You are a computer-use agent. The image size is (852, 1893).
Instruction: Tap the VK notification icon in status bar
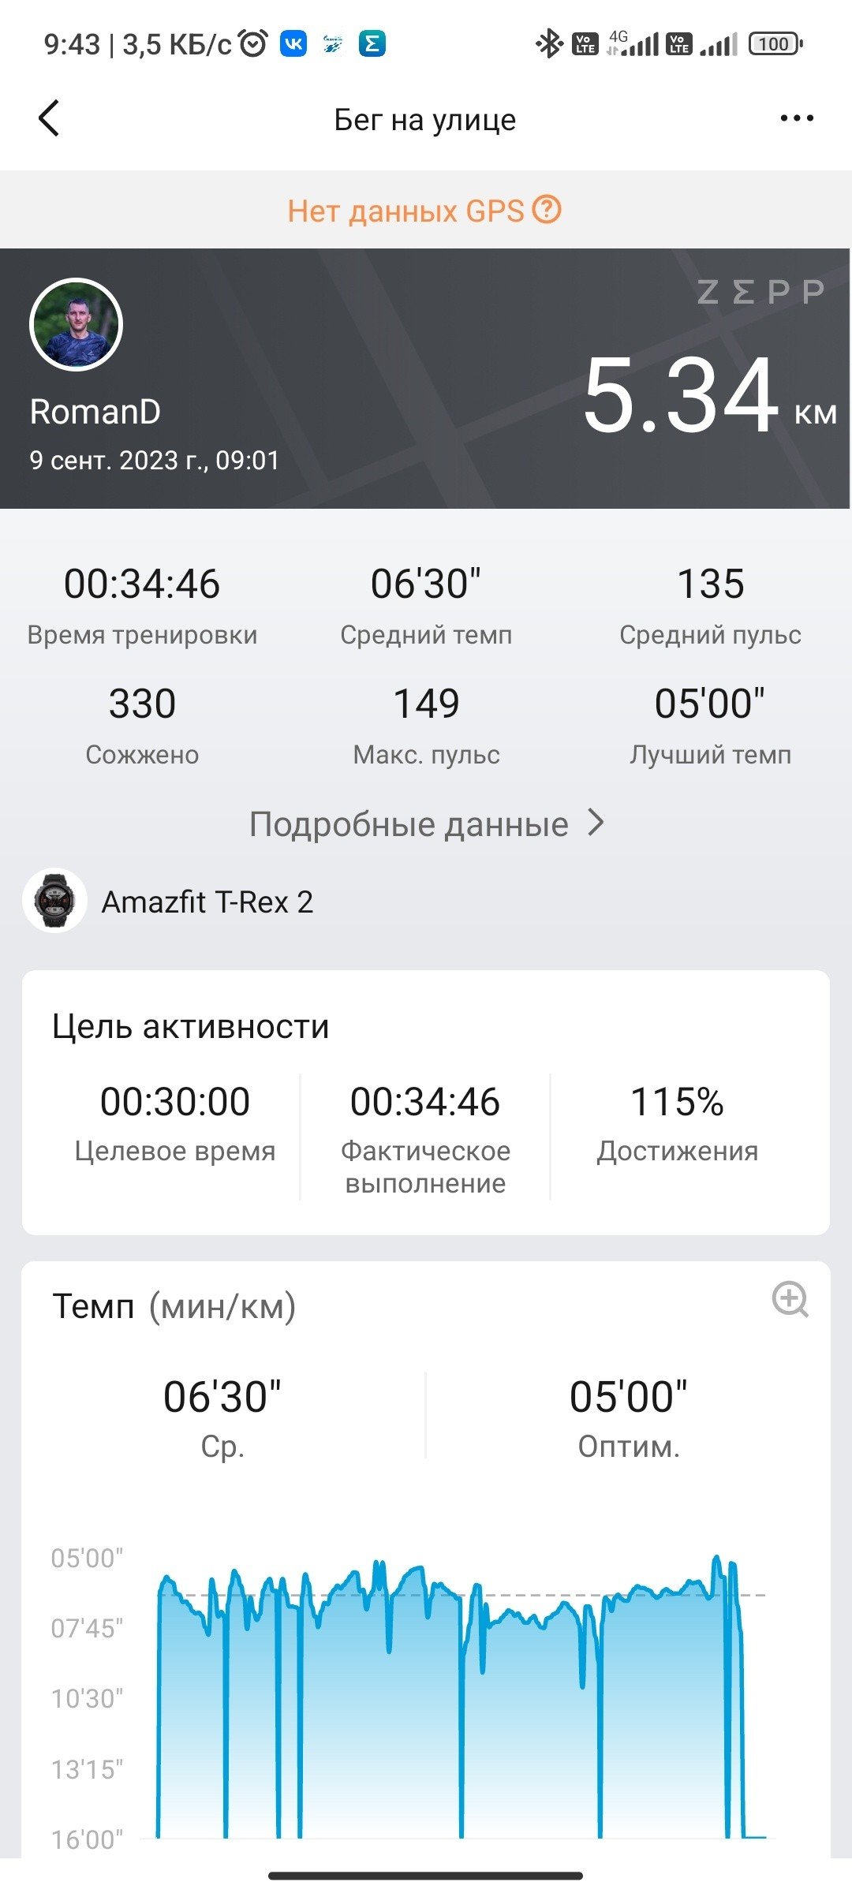click(x=293, y=43)
